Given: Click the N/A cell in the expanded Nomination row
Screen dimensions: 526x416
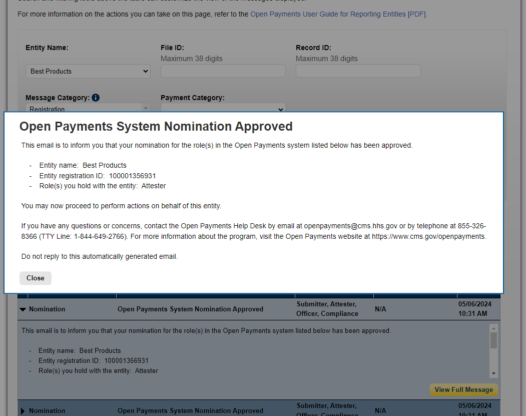Looking at the screenshot, I should 380,309.
